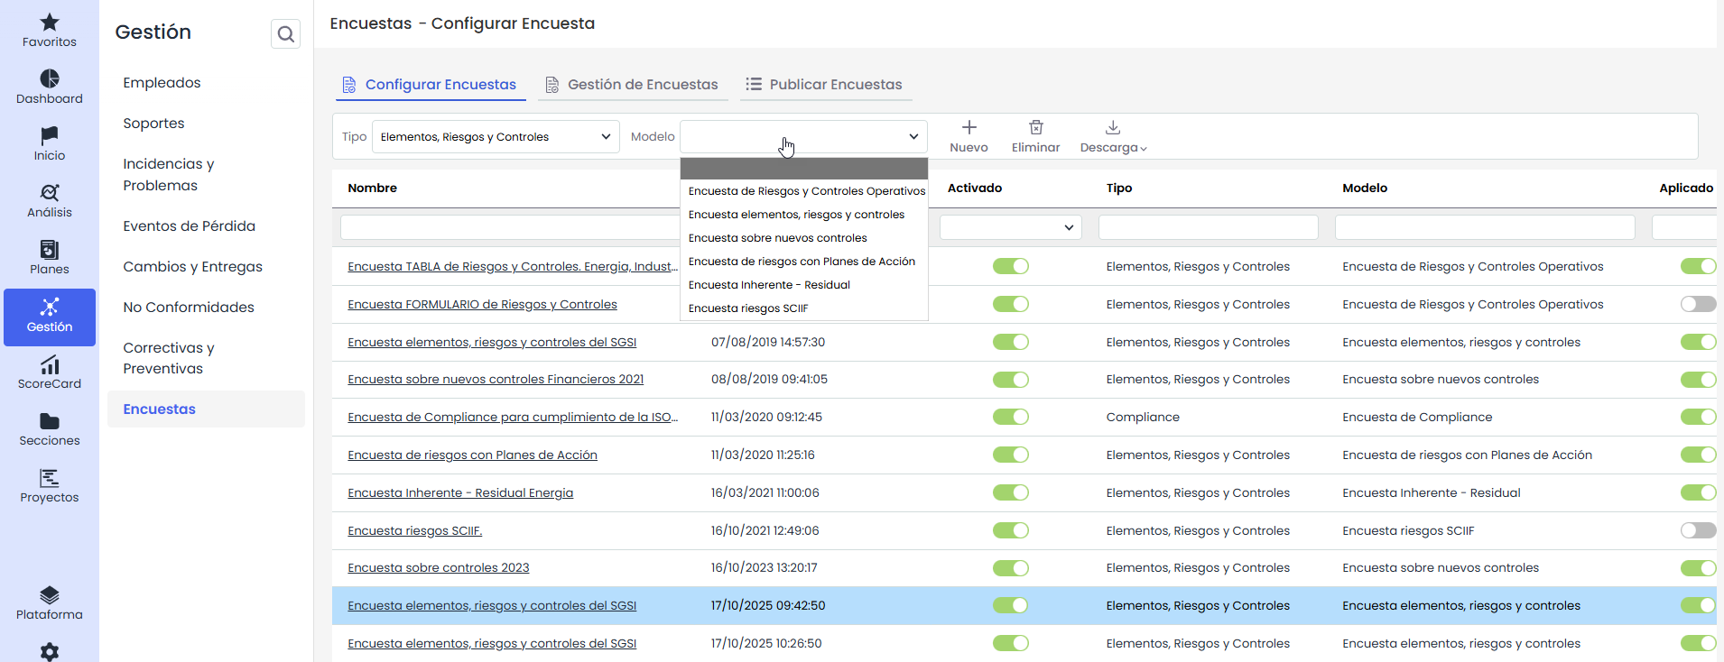The image size is (1724, 662).
Task: Click the Eliminar trash icon
Action: pyautogui.click(x=1035, y=128)
